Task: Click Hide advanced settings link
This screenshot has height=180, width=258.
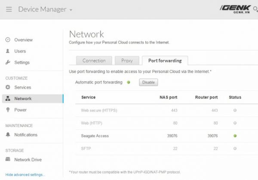Action: [25, 174]
